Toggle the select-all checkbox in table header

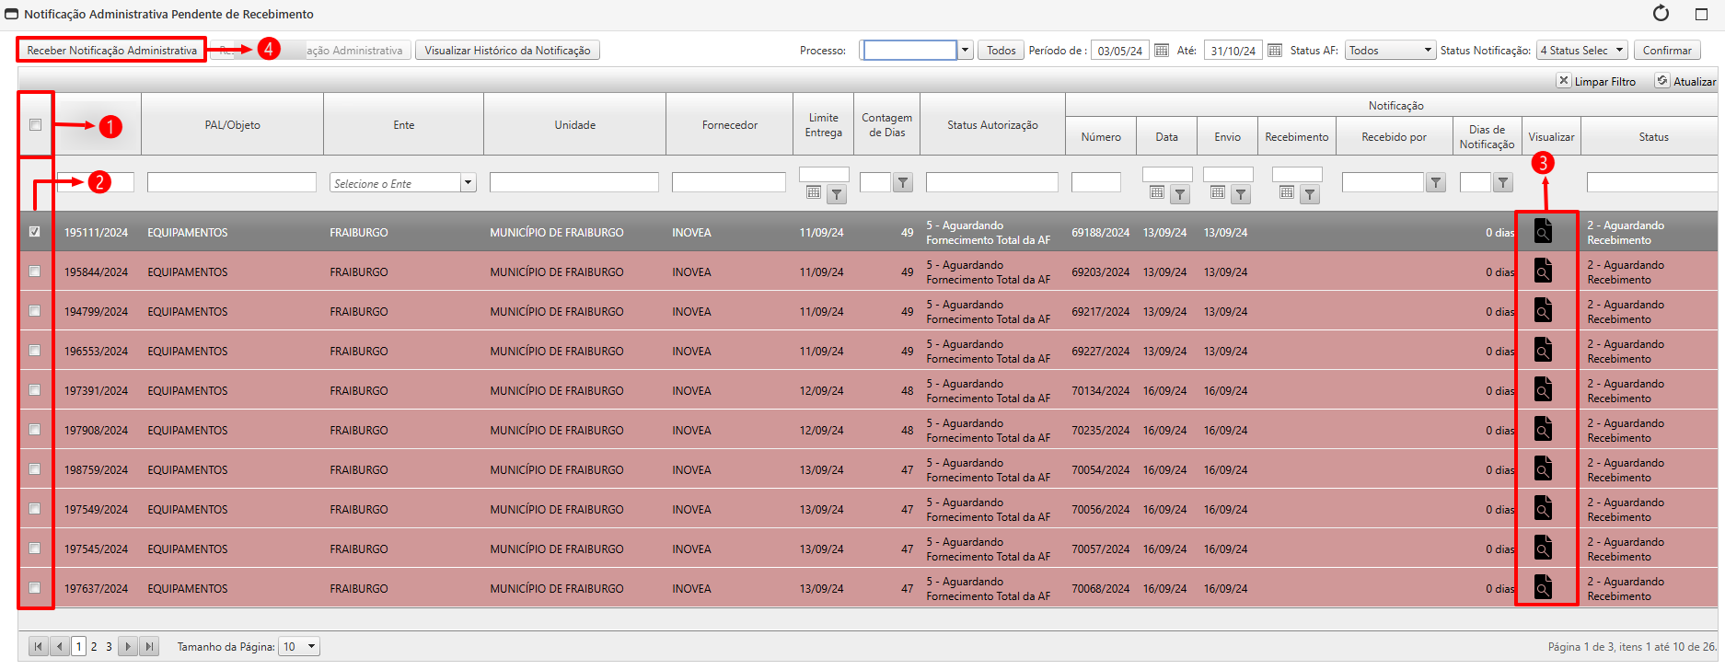(x=36, y=125)
